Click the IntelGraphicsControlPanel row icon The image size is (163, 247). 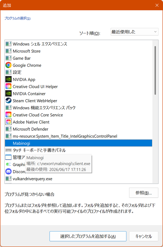(x=8, y=136)
